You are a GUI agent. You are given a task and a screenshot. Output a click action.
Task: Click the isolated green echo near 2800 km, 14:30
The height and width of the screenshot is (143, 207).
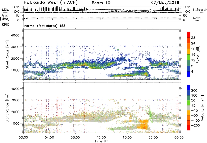(x=118, y=50)
